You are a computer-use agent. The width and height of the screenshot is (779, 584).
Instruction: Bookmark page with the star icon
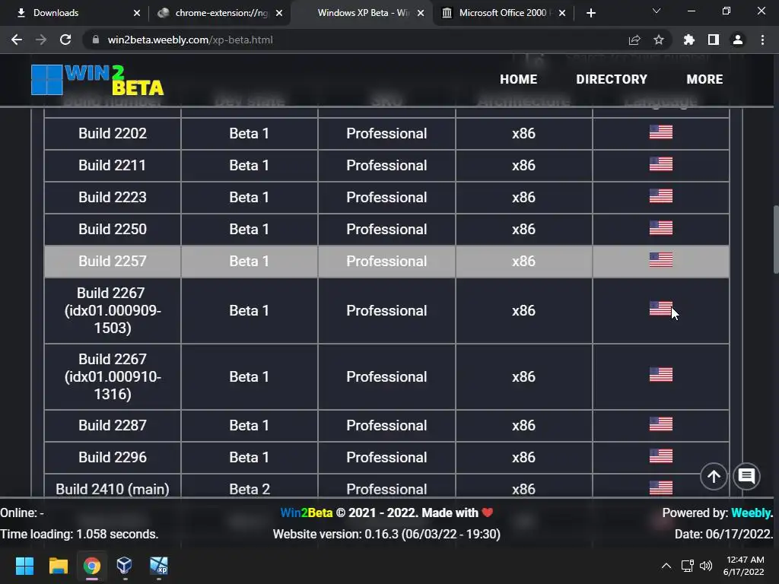(x=659, y=40)
